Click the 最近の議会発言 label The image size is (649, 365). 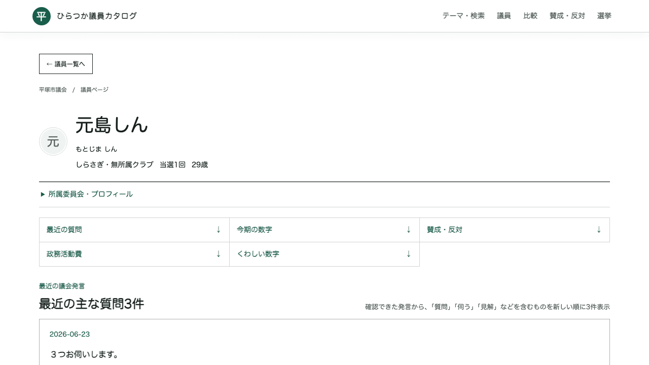coord(62,286)
